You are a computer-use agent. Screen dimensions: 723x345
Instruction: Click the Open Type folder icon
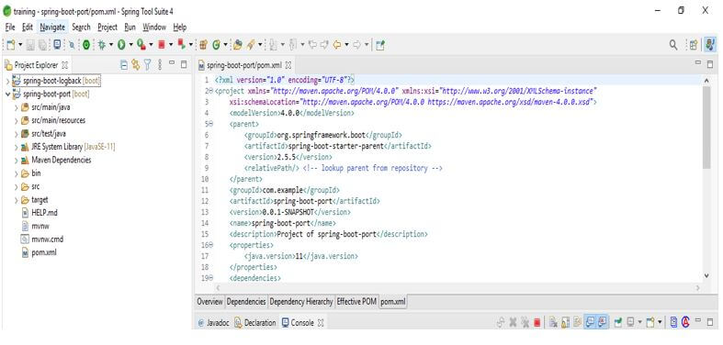238,45
